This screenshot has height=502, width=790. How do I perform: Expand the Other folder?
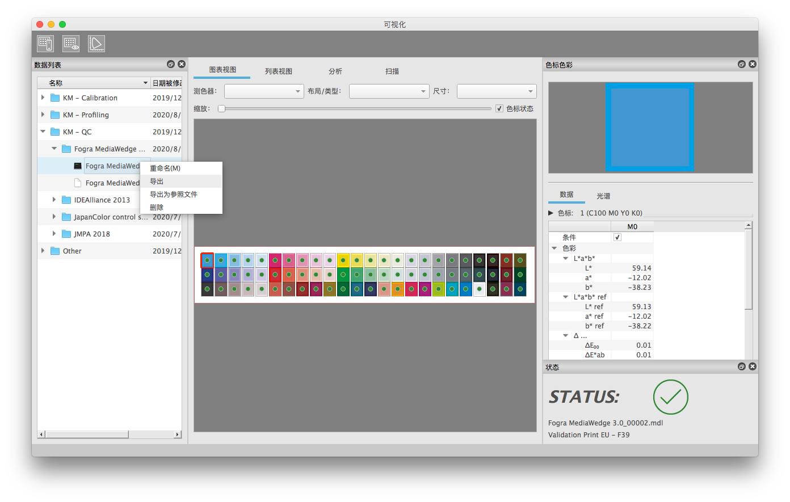(43, 251)
